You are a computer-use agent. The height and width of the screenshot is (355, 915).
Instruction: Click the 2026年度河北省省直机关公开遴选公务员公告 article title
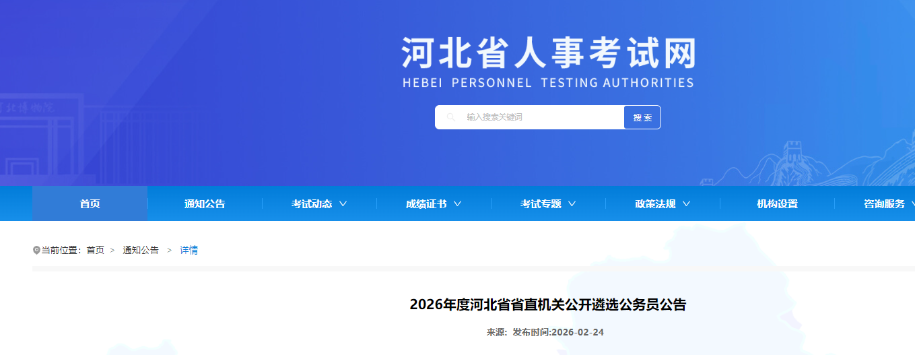click(547, 304)
